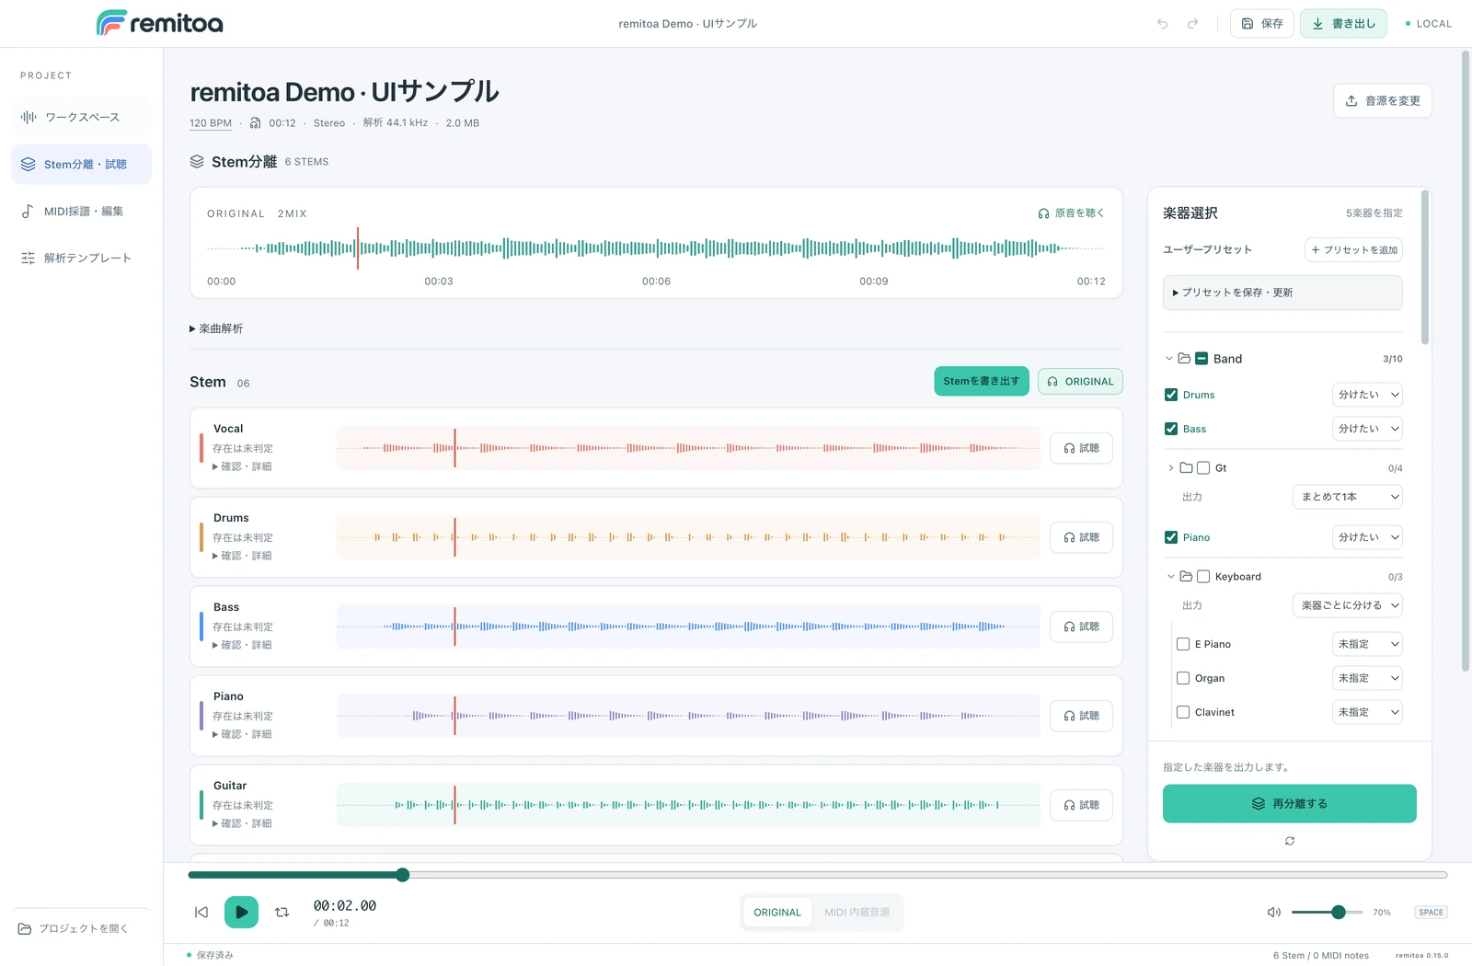This screenshot has width=1472, height=966.
Task: Enable the Organ checkbox
Action: click(1183, 678)
